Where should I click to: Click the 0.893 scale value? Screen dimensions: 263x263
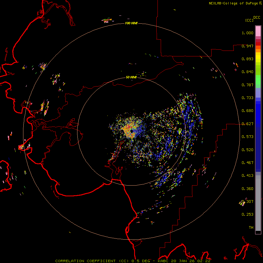248,59
